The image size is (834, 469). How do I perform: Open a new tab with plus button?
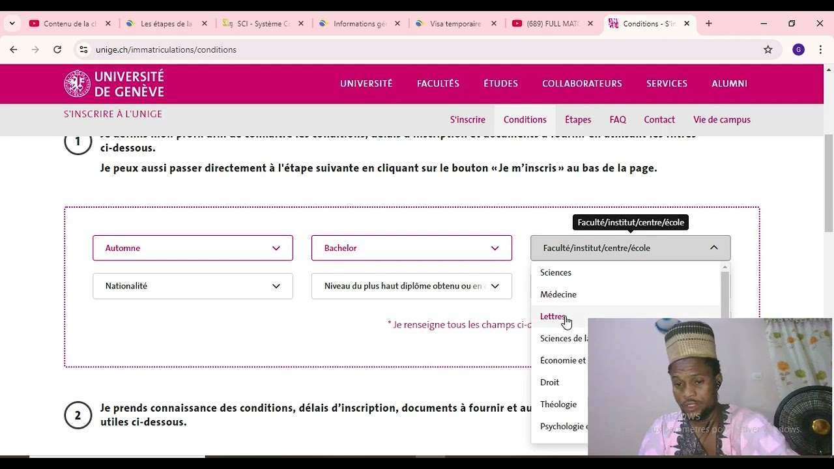(708, 23)
